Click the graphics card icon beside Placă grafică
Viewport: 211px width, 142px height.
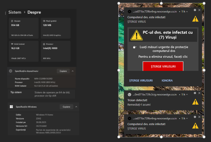point(44,21)
